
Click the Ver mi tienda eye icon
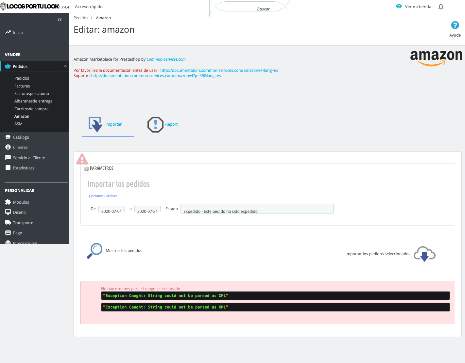(399, 7)
